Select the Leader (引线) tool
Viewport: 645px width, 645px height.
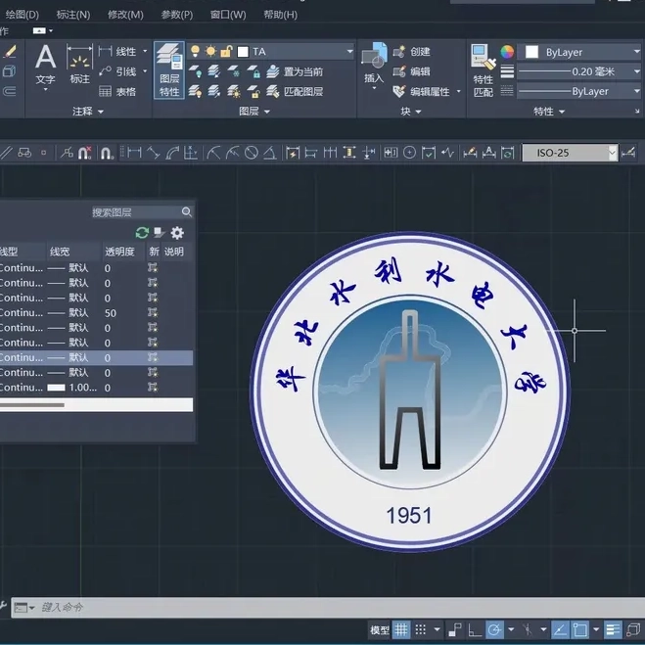pyautogui.click(x=117, y=71)
